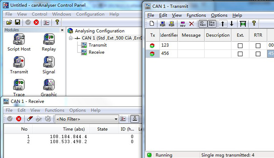
Task: Select the Replay module icon
Action: [49, 39]
